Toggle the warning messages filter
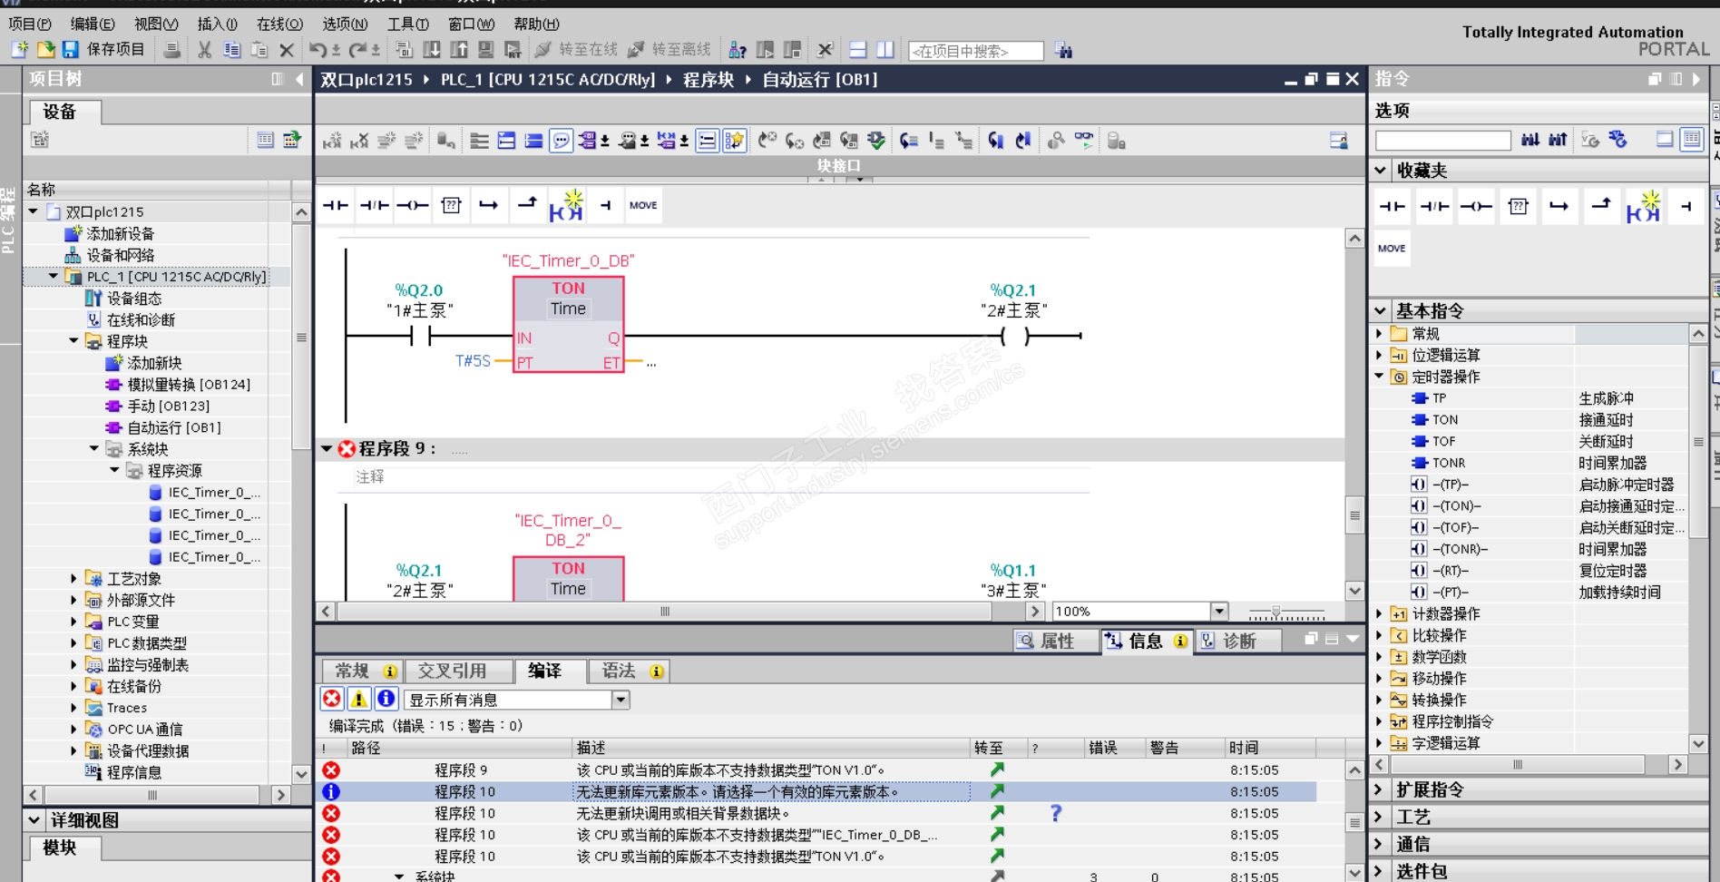Image resolution: width=1720 pixels, height=882 pixels. [x=359, y=699]
